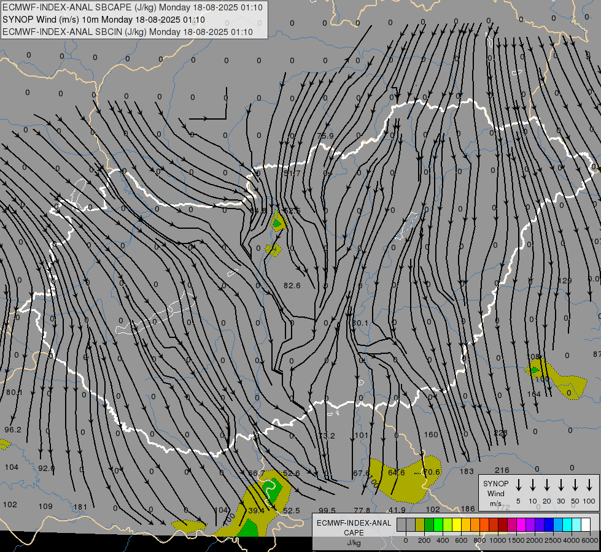The image size is (601, 552).
Task: Click the 200 tick label in CAPE legend
Action: 424,540
